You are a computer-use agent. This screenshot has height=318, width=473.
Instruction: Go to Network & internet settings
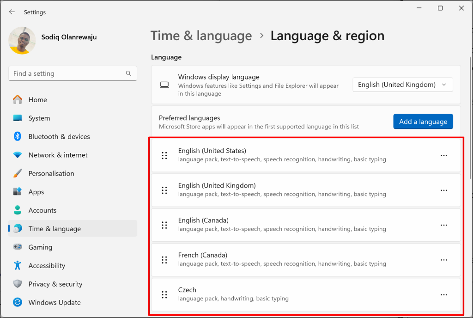point(73,155)
